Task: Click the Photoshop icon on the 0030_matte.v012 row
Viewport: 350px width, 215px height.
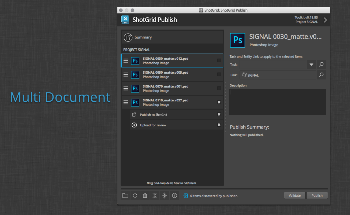Action: (x=135, y=61)
